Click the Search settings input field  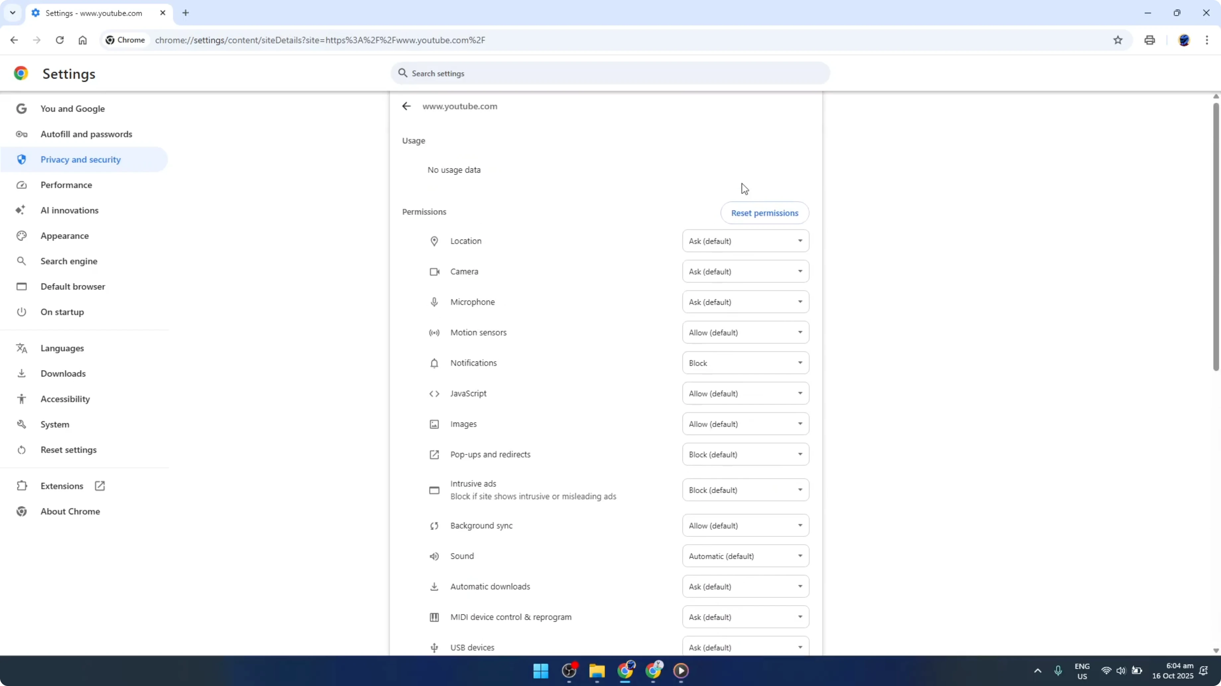610,73
